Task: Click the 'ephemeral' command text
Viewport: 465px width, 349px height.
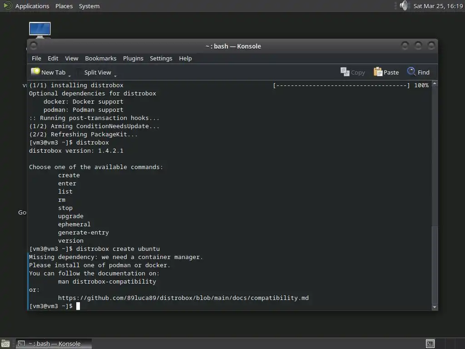Action: (74, 224)
